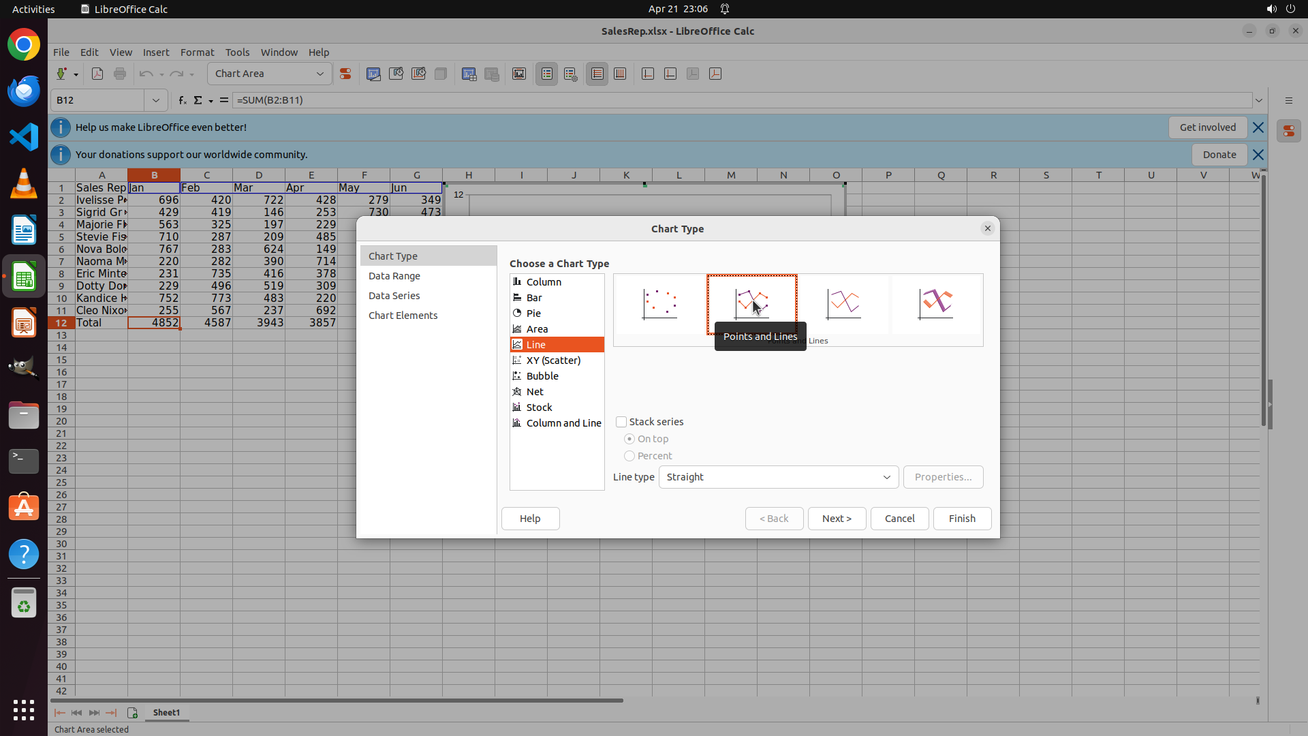This screenshot has height=736, width=1308.
Task: Choose the Stock chart type
Action: 539,408
